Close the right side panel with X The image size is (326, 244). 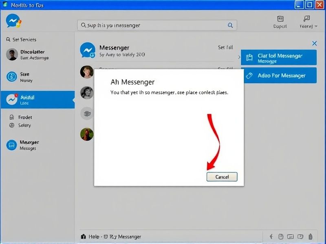pos(314,43)
